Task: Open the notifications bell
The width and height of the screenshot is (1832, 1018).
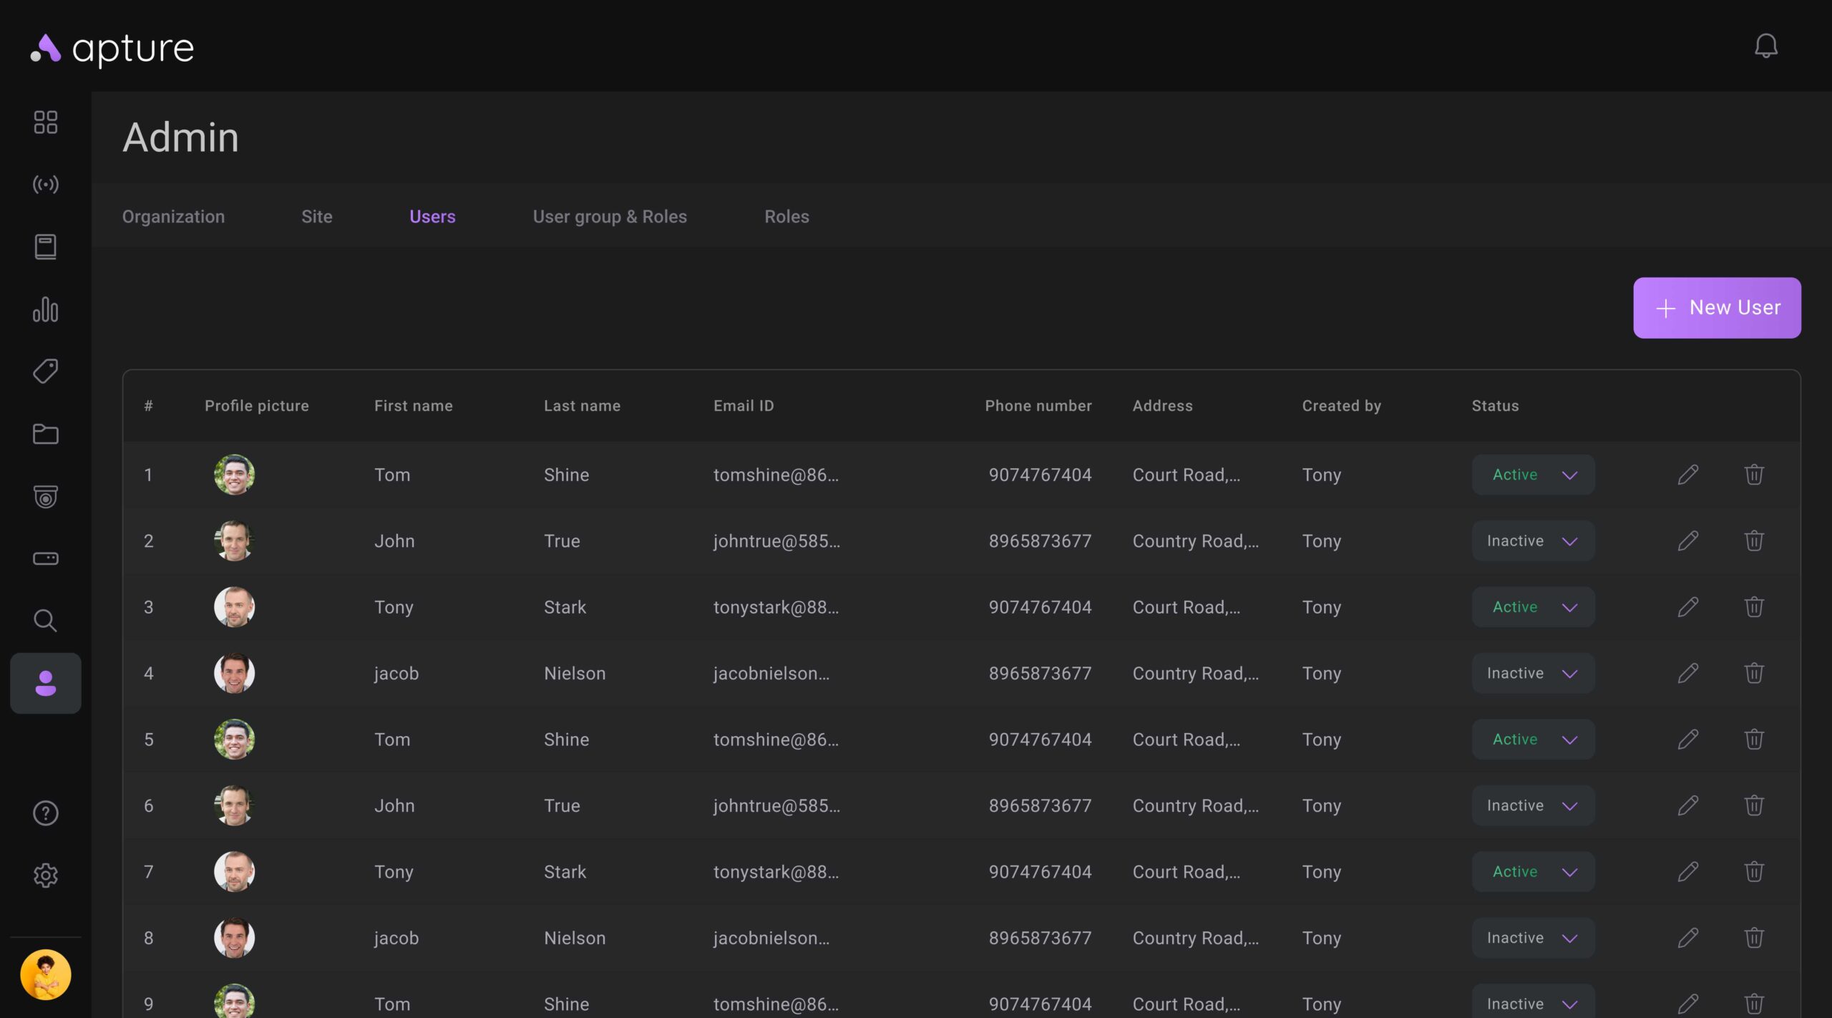Action: pos(1765,47)
